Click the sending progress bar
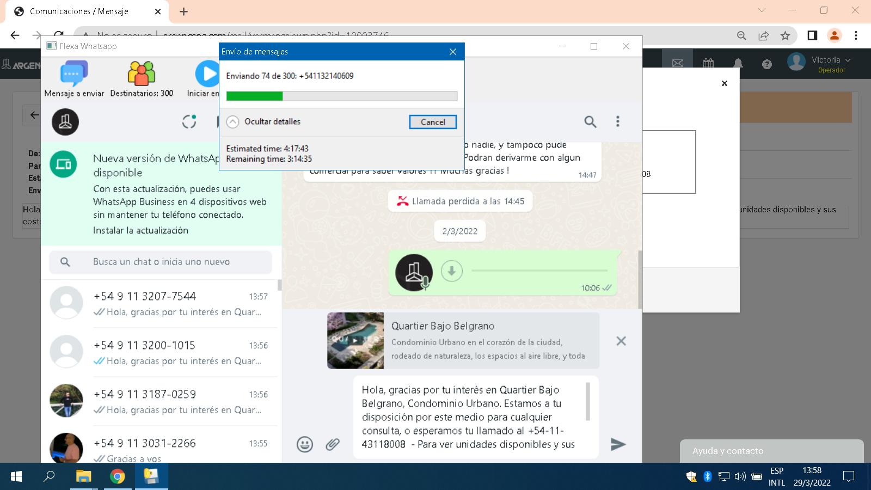Screen dimensions: 871x490 coord(341,96)
